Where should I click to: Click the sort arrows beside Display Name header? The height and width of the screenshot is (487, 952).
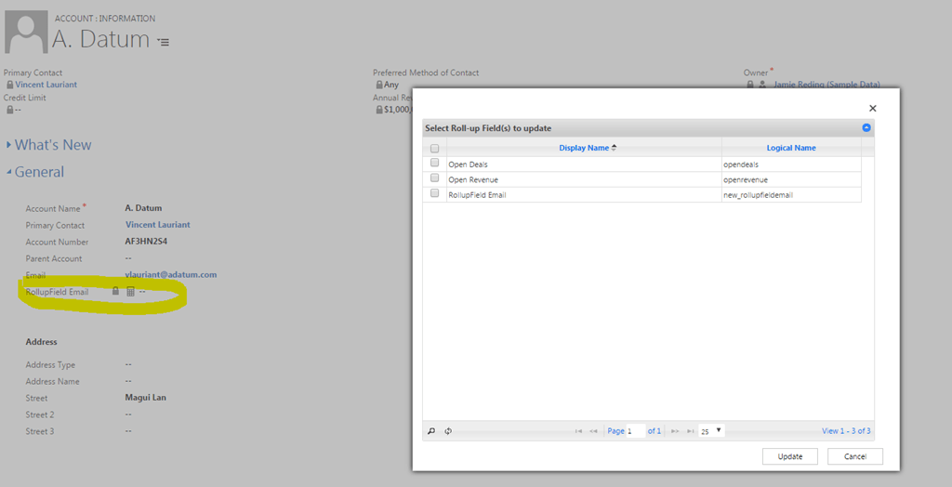[x=614, y=148]
